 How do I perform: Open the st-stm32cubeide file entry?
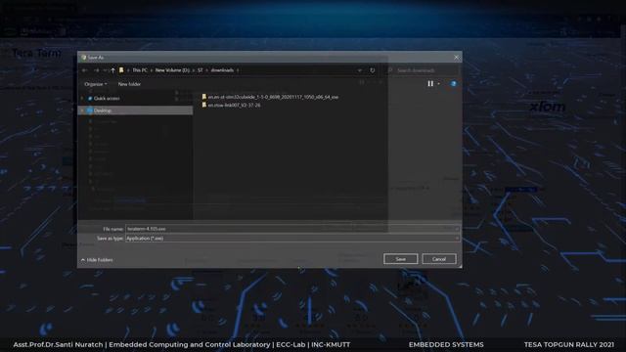pyautogui.click(x=270, y=97)
